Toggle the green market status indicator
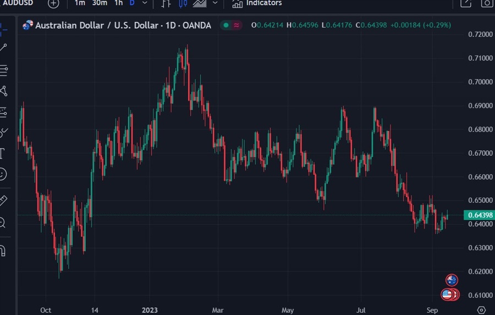 [227, 25]
